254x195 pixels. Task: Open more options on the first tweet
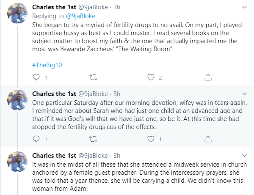244,7
